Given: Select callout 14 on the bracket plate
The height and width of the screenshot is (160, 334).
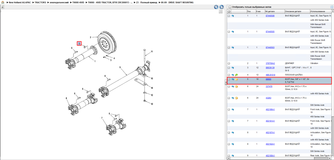Looking at the screenshot, I should tap(152, 88).
